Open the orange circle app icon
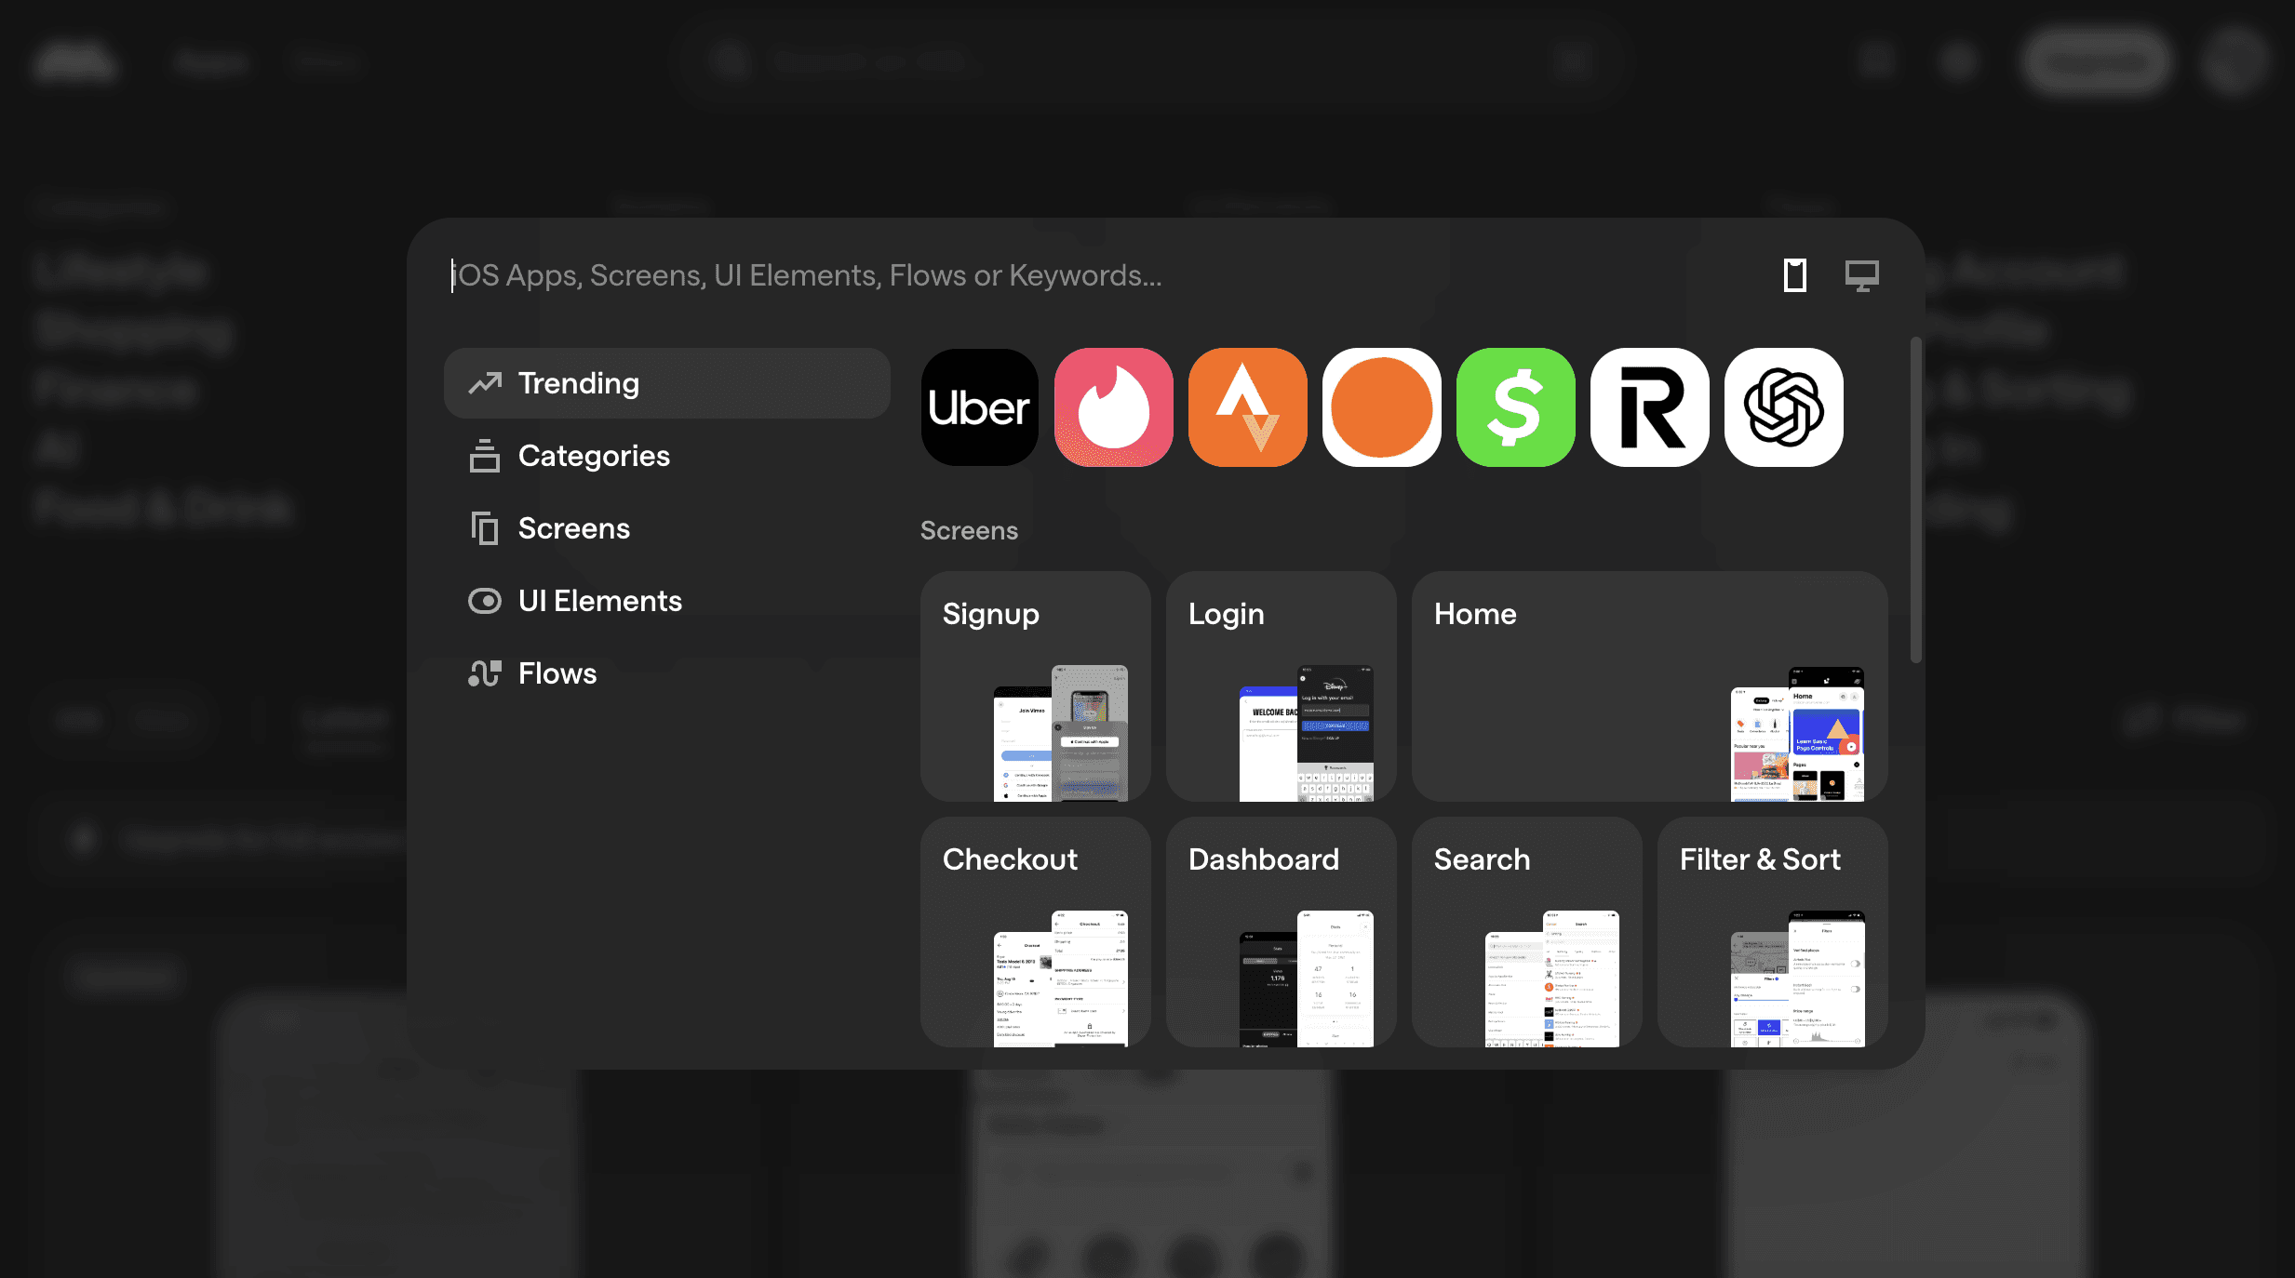The height and width of the screenshot is (1278, 2295). [x=1381, y=407]
